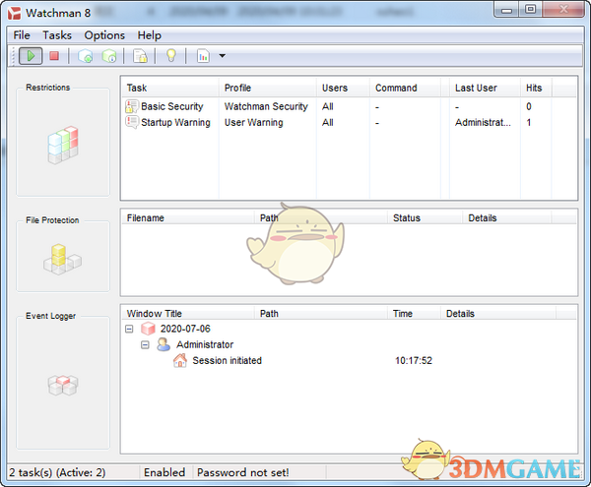Click the Last User column header
591x487 pixels.
pyautogui.click(x=485, y=88)
